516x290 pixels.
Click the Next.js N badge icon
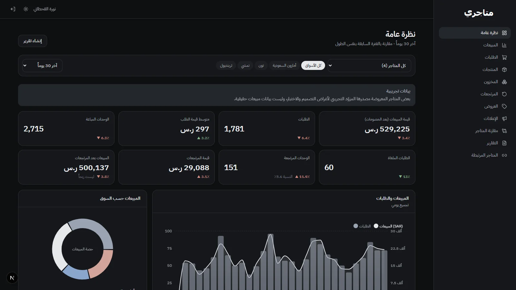coord(12,278)
